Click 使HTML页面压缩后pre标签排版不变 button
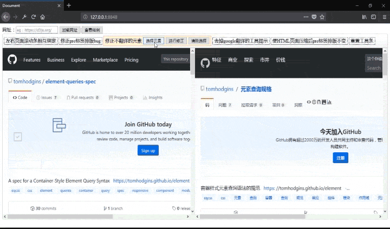 309,41
